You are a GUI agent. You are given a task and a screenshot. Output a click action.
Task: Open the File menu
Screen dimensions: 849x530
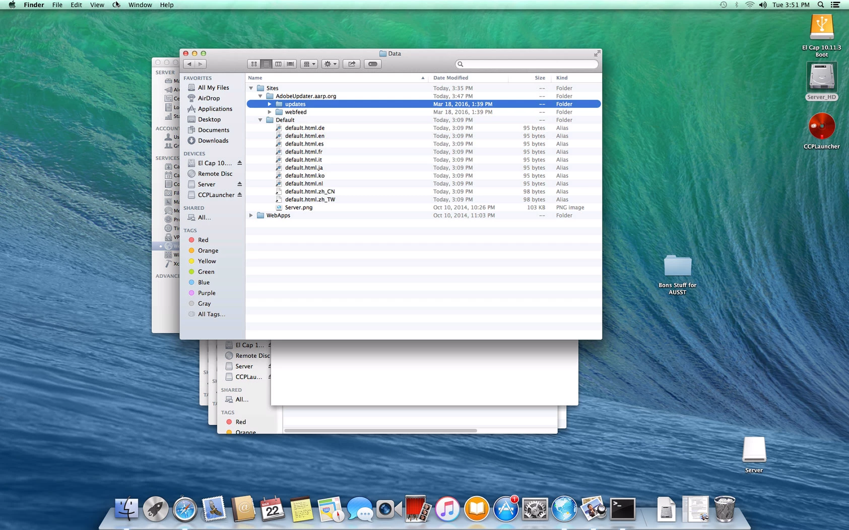pos(57,5)
